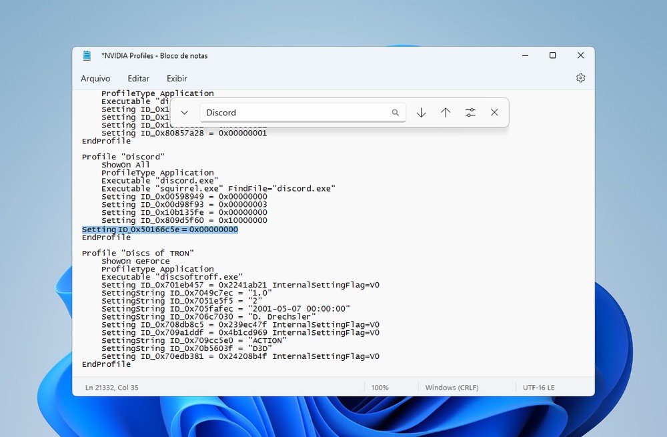Image resolution: width=667 pixels, height=437 pixels.
Task: Click the SettingString "1.0" line
Action: (x=186, y=293)
